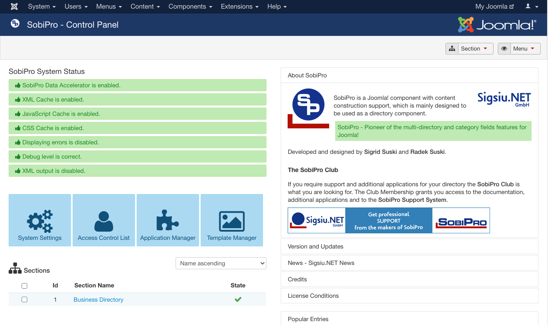Screen dimensions: 548x325
Task: Visit the My Joomla site link
Action: point(494,6)
